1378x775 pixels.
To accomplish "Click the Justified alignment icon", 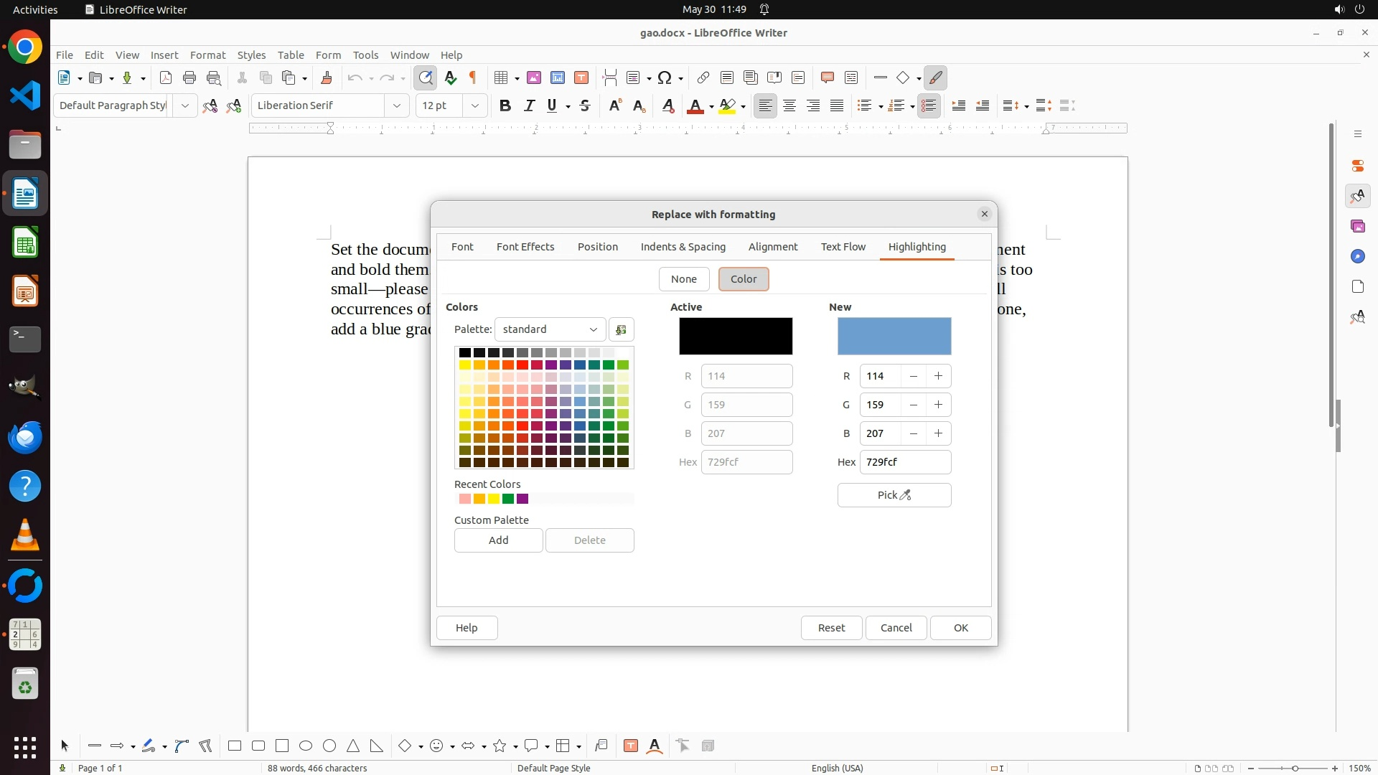I will coord(837,105).
